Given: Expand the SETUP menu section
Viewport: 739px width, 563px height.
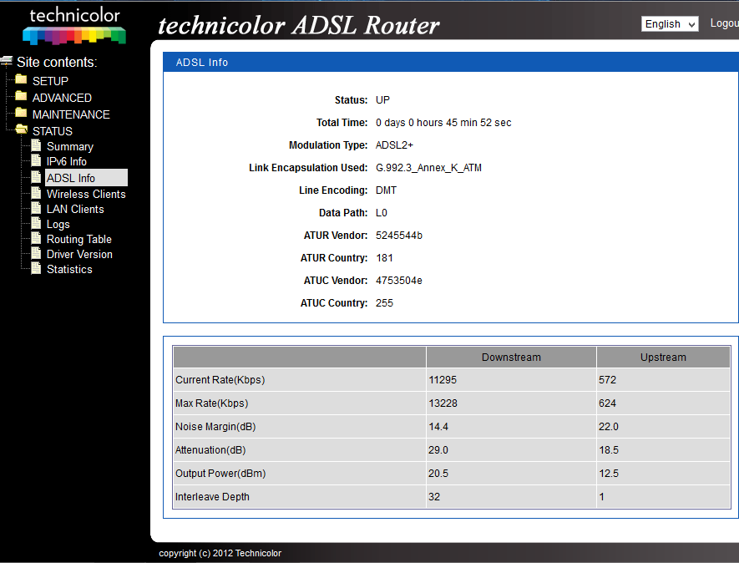Looking at the screenshot, I should 50,81.
